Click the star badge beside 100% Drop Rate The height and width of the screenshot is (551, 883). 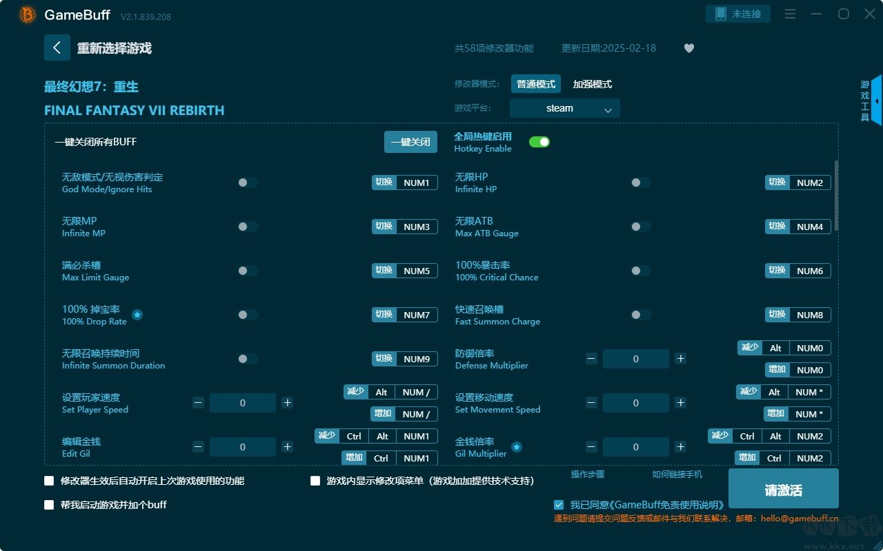[x=137, y=315]
